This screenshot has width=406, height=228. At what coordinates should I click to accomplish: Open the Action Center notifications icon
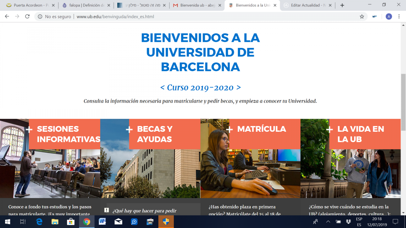pos(395,222)
